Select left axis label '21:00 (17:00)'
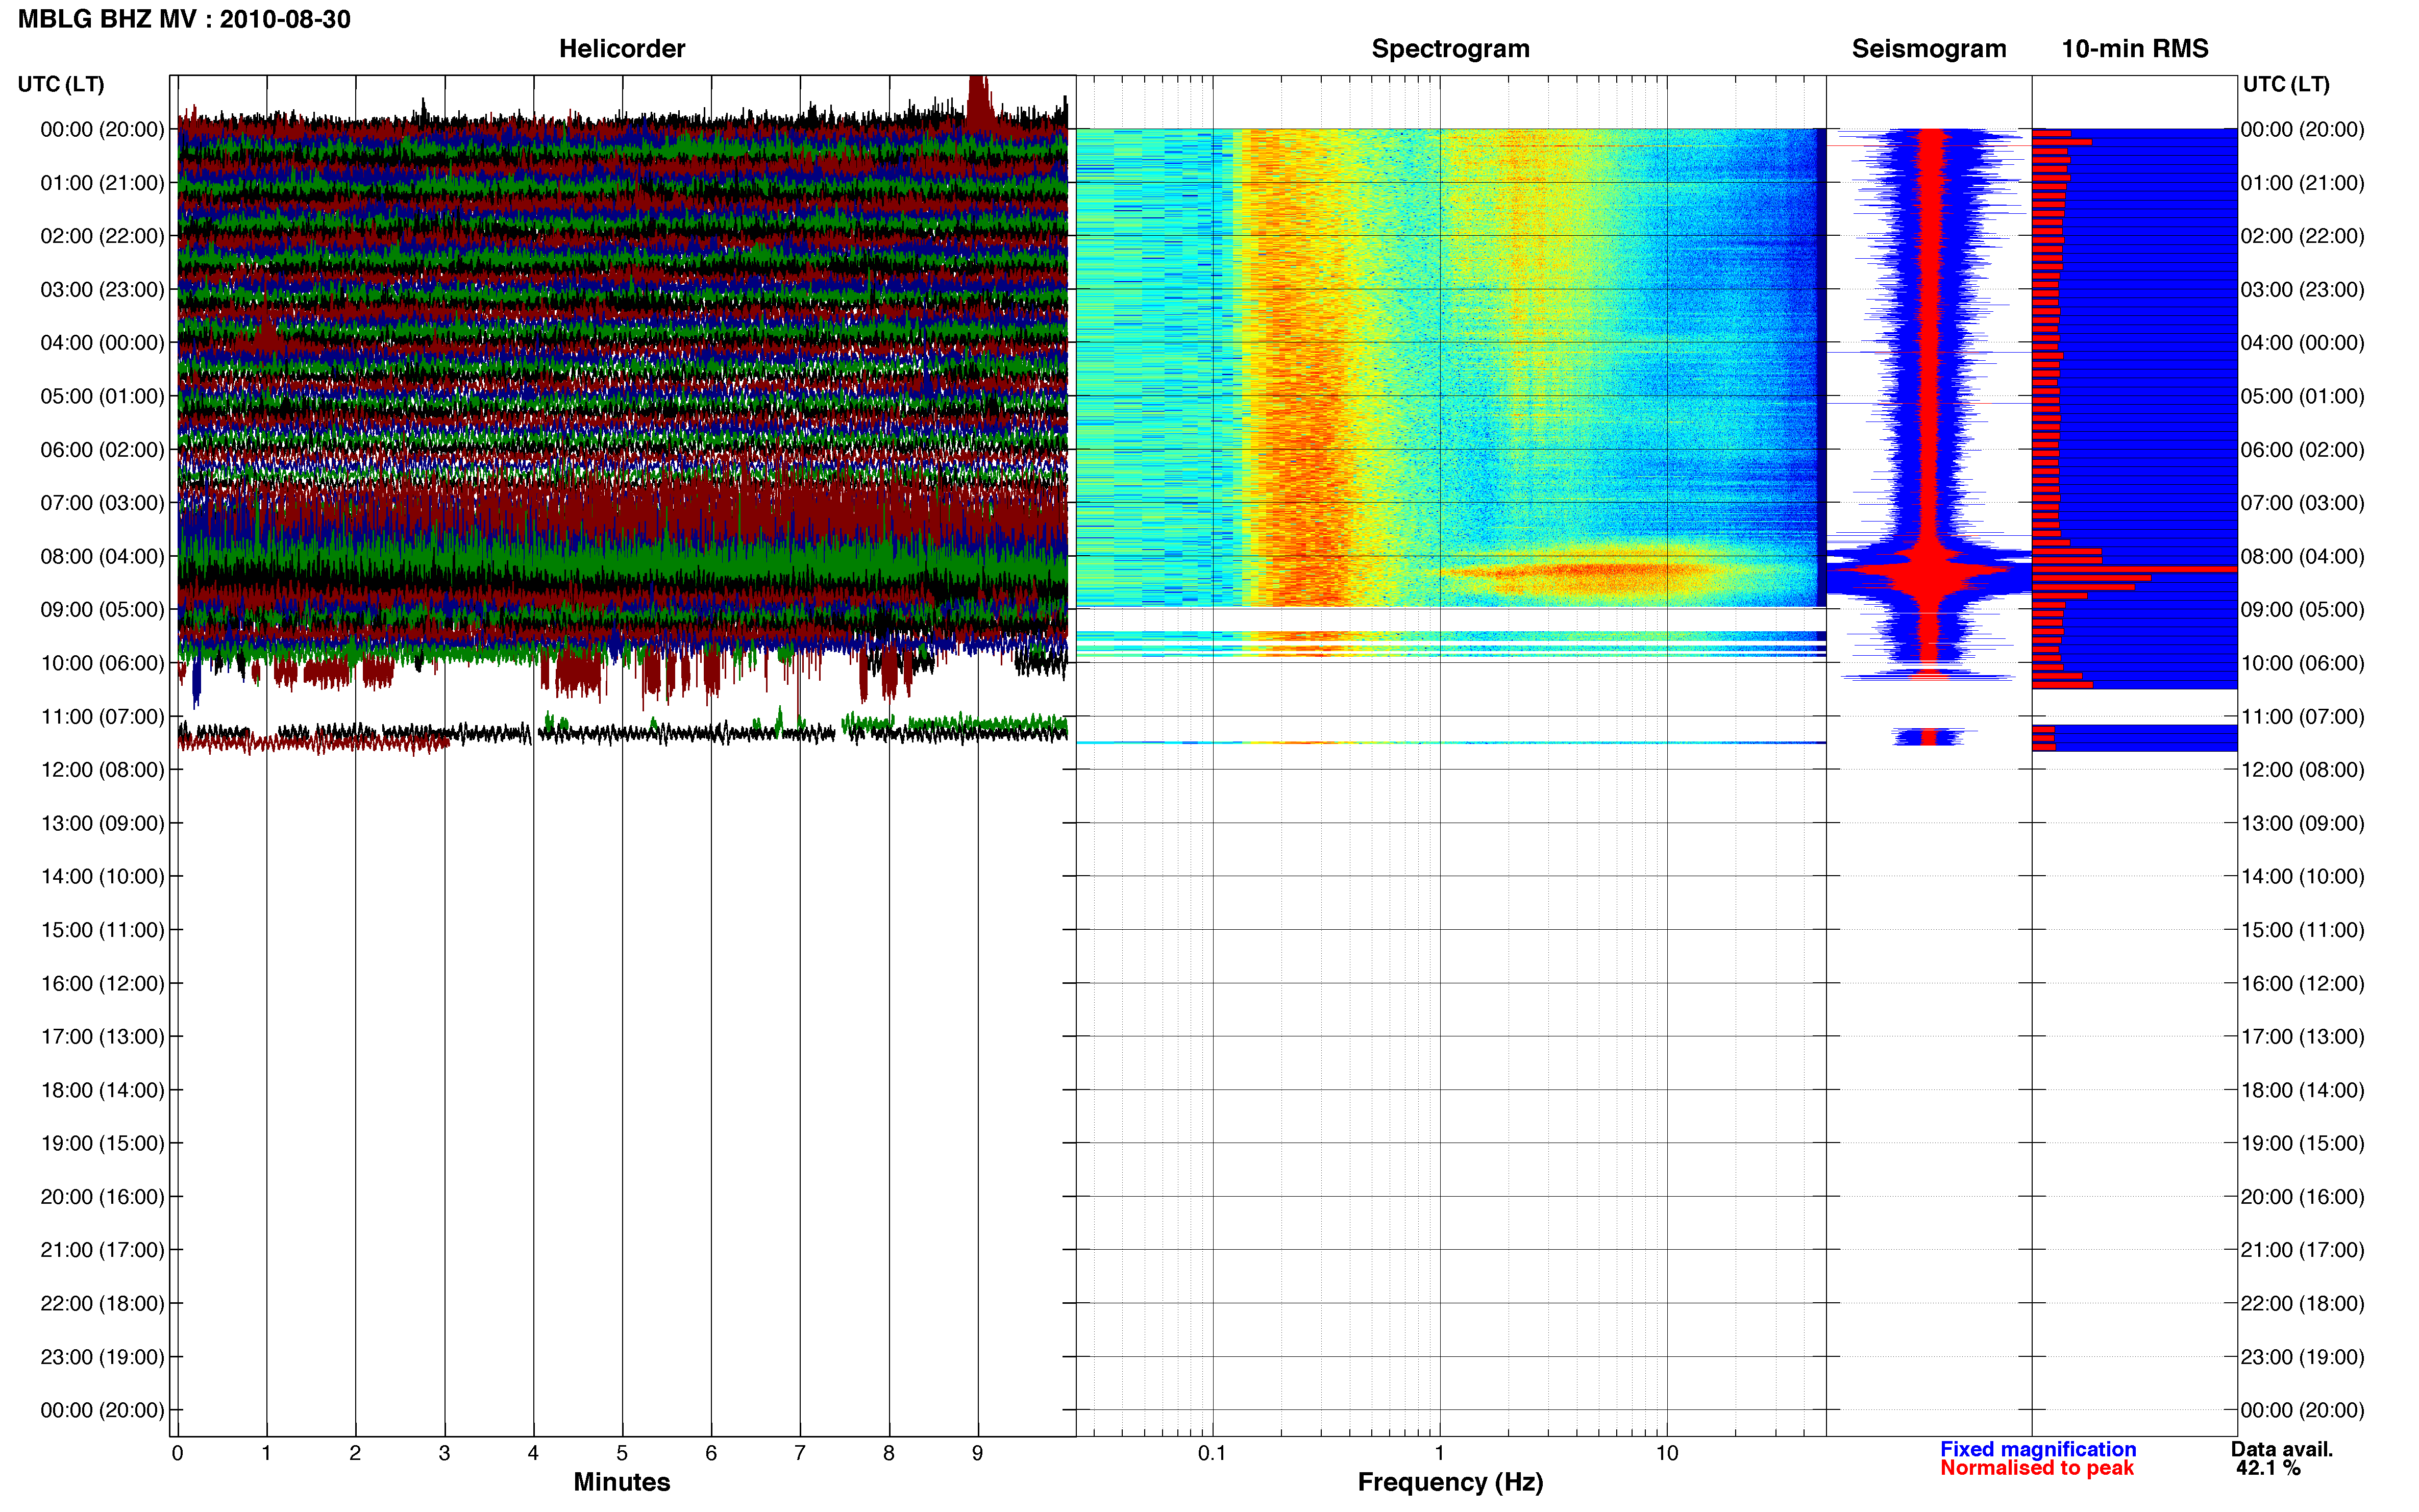2419x1512 pixels. coord(102,1250)
